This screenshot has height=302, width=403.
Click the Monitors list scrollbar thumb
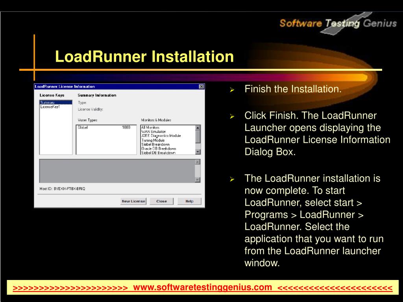[198, 136]
